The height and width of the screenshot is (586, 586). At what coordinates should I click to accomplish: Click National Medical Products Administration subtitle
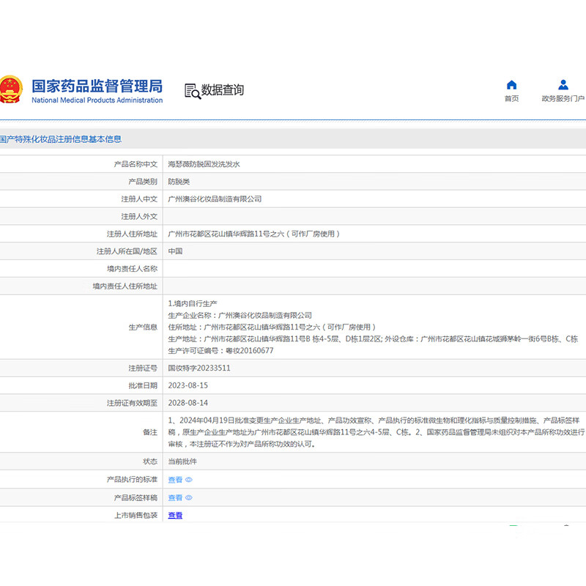click(x=97, y=100)
